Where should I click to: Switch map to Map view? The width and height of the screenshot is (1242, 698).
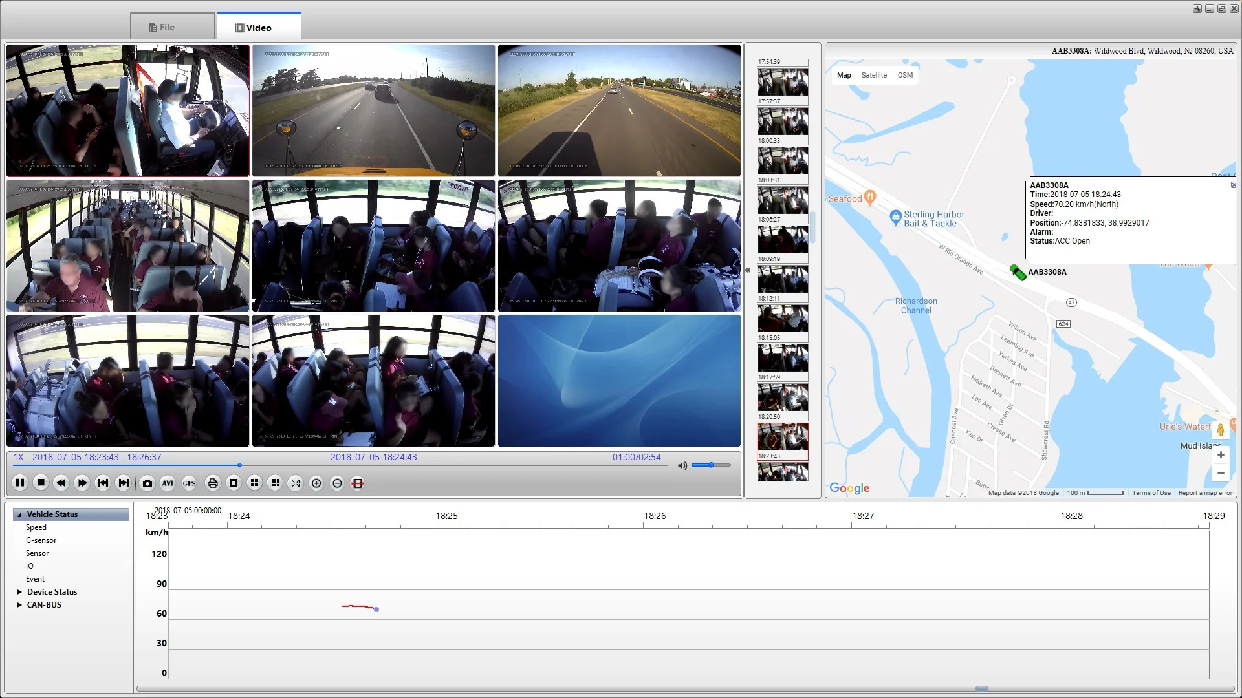pos(844,75)
